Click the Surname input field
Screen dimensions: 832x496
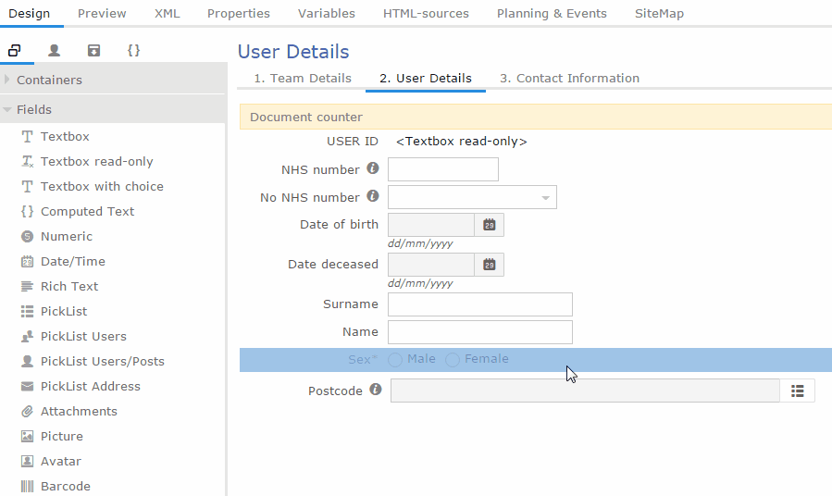tap(480, 304)
